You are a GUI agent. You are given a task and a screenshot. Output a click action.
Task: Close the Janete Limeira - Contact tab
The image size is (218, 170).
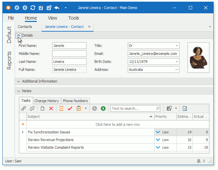tap(89, 27)
